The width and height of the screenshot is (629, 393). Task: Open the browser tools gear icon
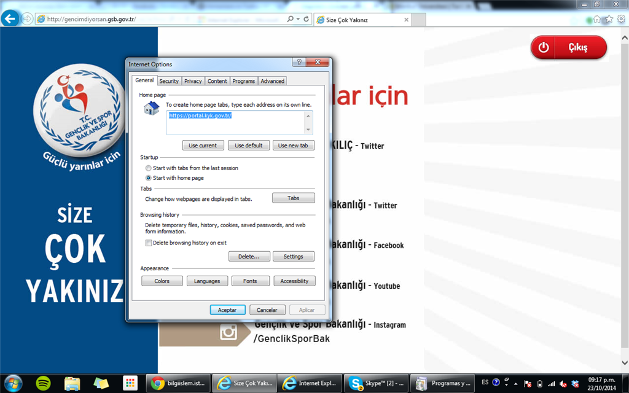(621, 19)
